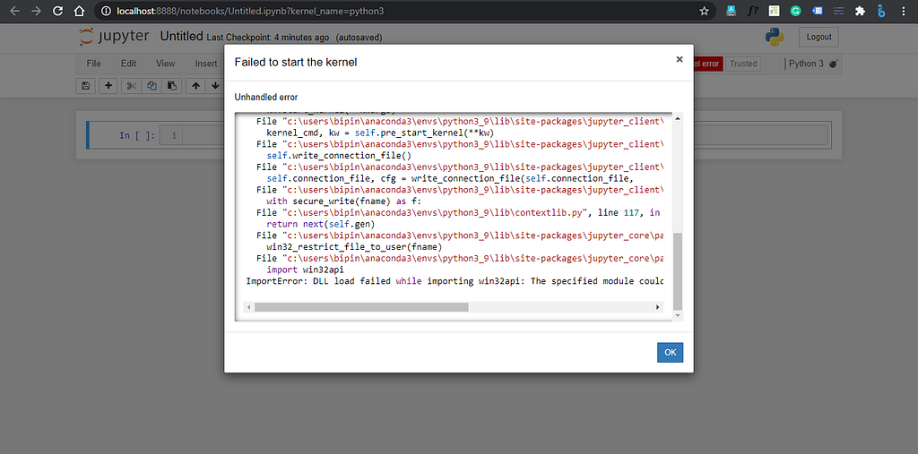Viewport: 918px width, 454px height.
Task: Click the Logout button
Action: pos(819,37)
